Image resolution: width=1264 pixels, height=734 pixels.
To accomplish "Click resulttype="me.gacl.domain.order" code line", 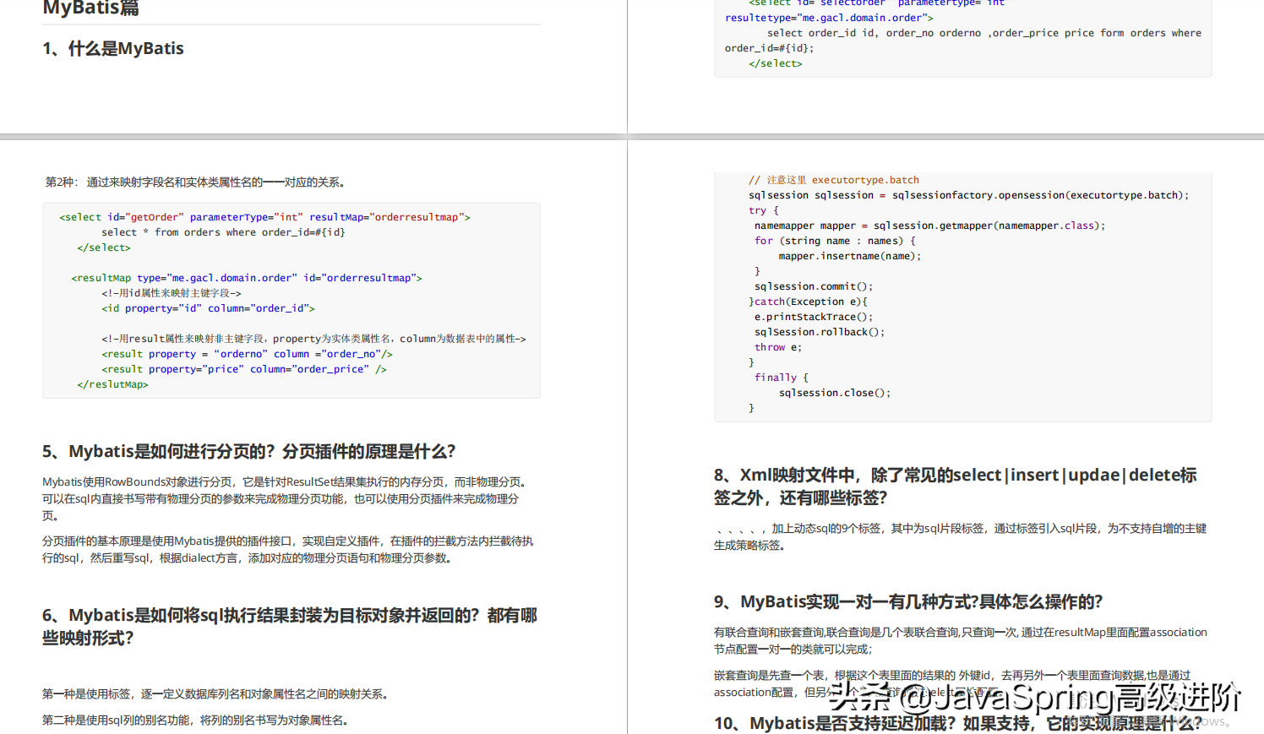I will pyautogui.click(x=829, y=18).
